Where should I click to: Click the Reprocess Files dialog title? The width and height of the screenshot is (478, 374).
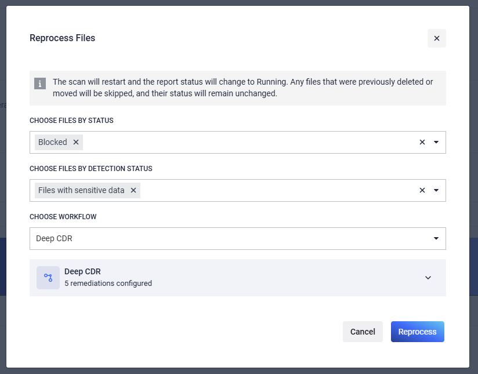point(62,38)
